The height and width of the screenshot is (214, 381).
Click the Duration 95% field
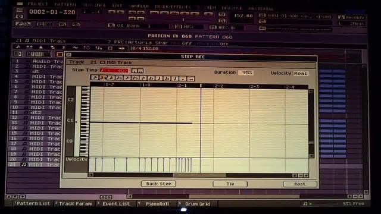(x=246, y=73)
